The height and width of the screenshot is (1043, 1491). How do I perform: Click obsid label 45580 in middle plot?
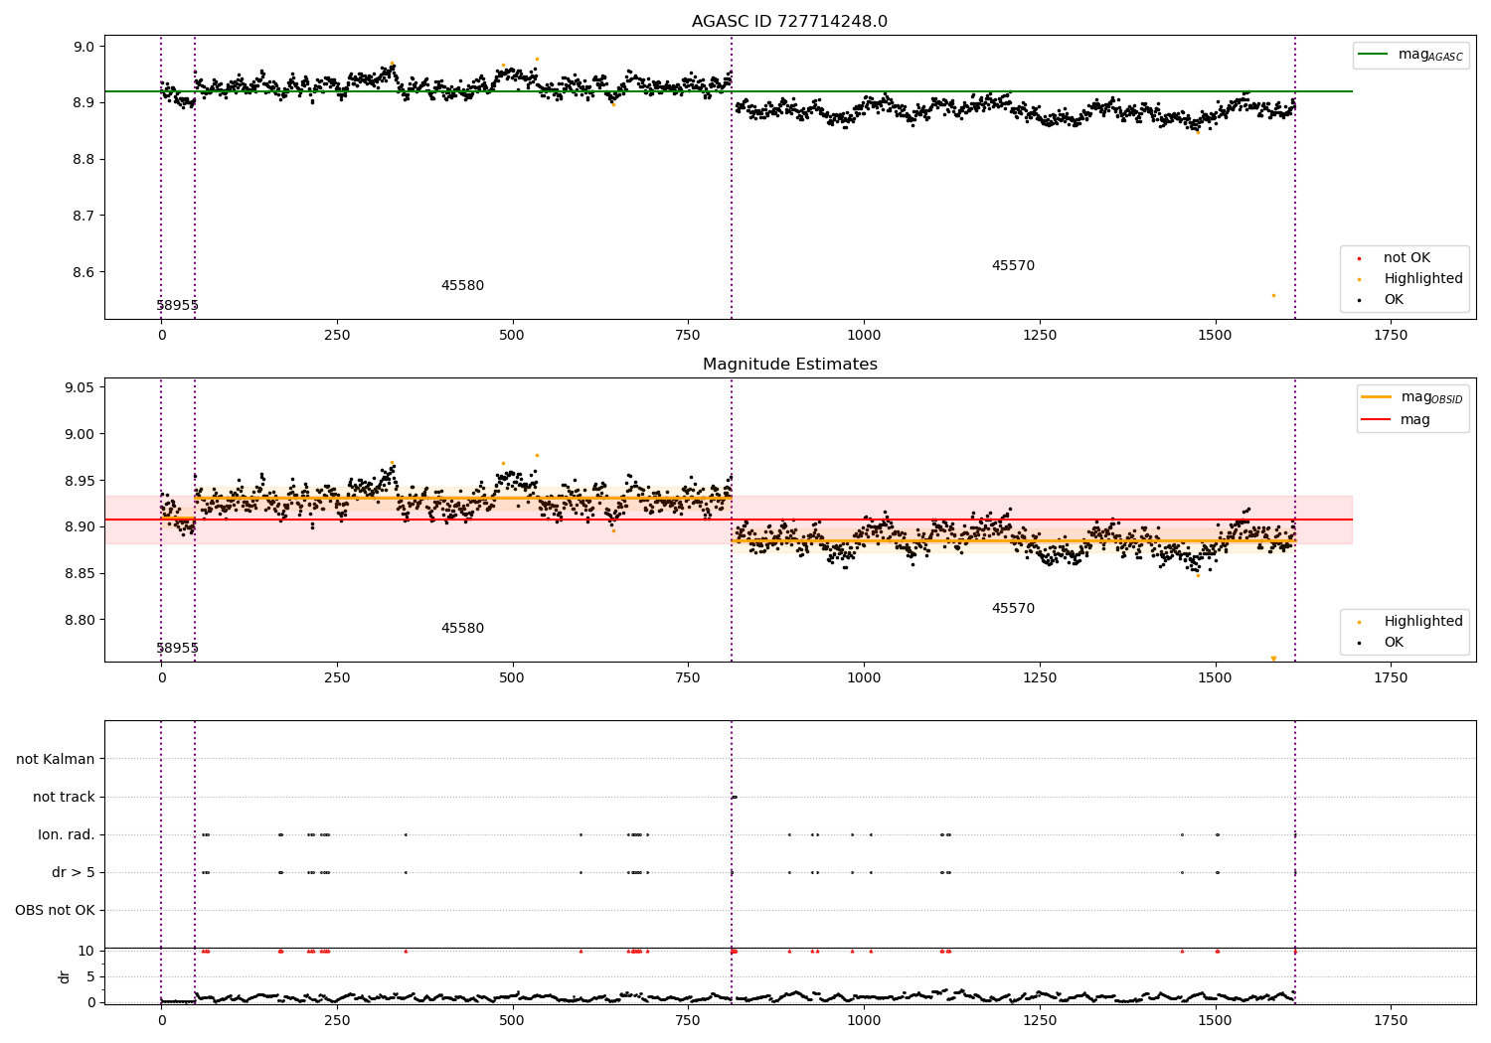point(462,629)
